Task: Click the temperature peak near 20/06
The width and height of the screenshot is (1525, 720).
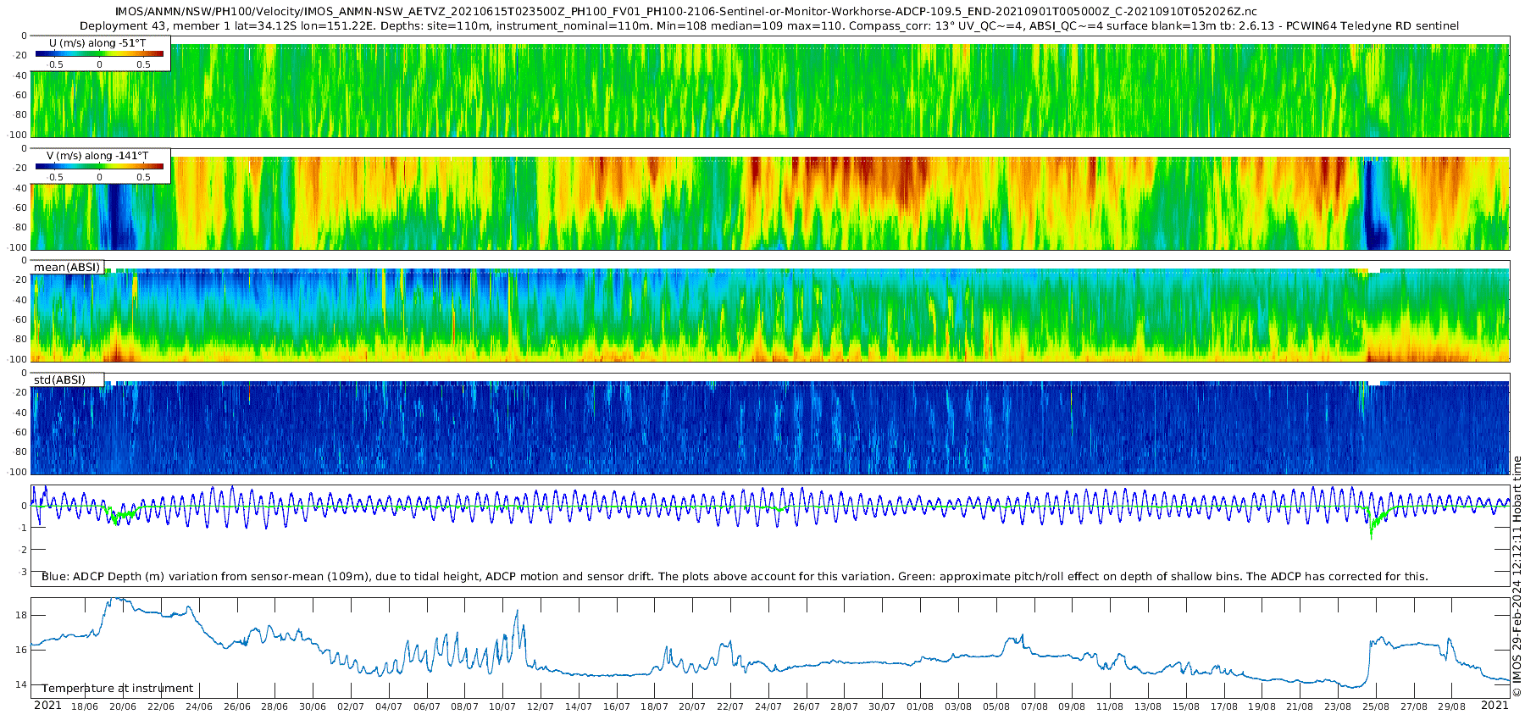Action: coord(117,601)
